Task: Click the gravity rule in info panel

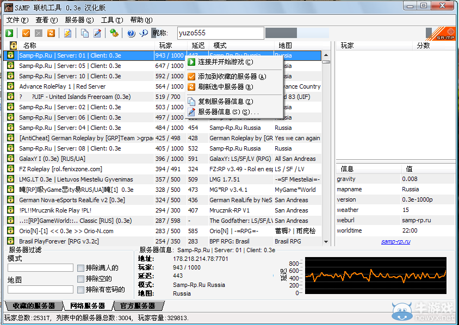Action: [x=396, y=179]
